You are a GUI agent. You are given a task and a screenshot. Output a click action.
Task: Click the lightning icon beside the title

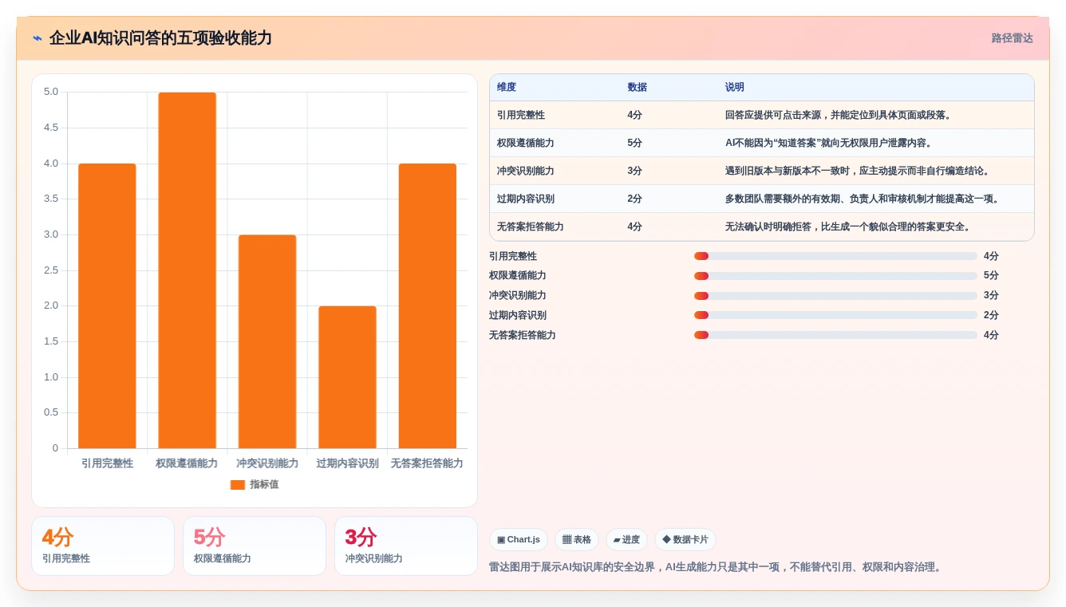tap(38, 38)
